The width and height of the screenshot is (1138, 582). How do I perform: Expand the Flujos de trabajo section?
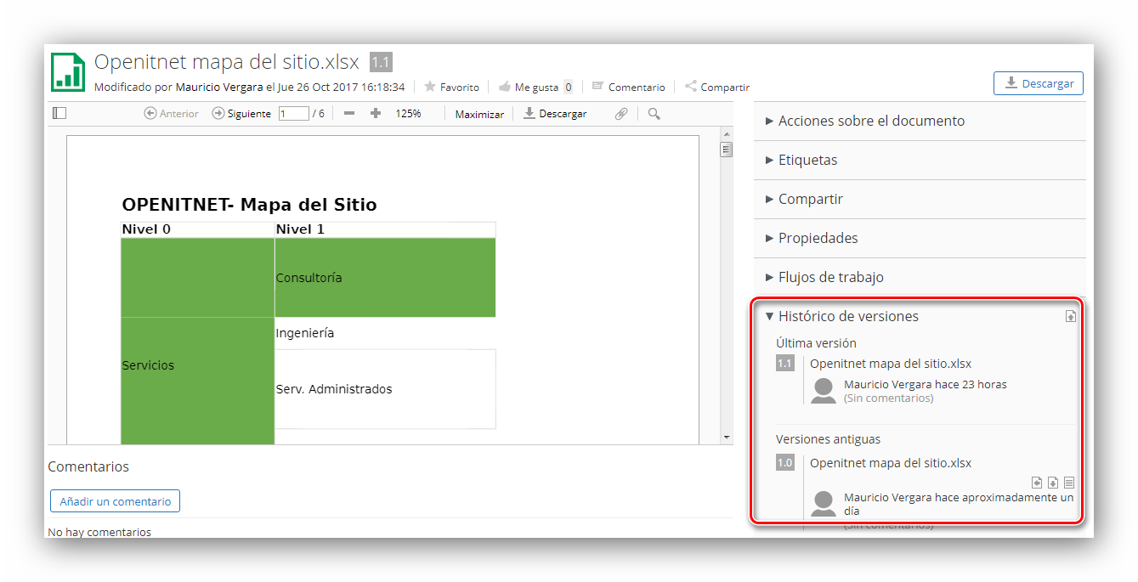pyautogui.click(x=920, y=277)
